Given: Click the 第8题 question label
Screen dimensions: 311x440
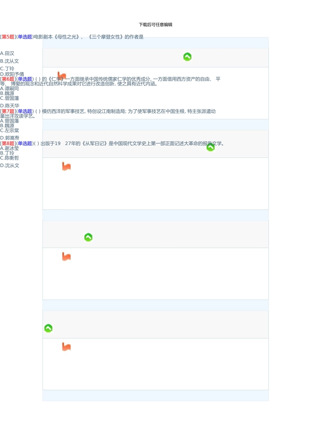Looking at the screenshot, I should [x=8, y=143].
